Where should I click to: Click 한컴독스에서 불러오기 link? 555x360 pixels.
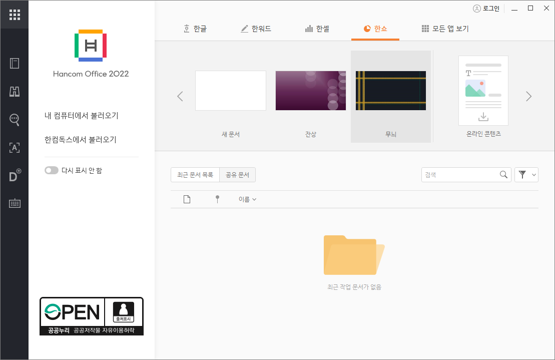81,140
